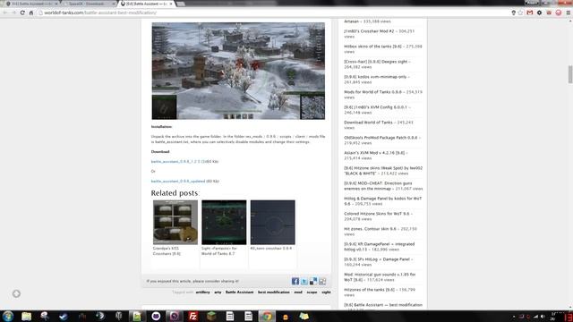
Task: Open Colored Hitzone Skins for WoT link
Action: (376, 214)
